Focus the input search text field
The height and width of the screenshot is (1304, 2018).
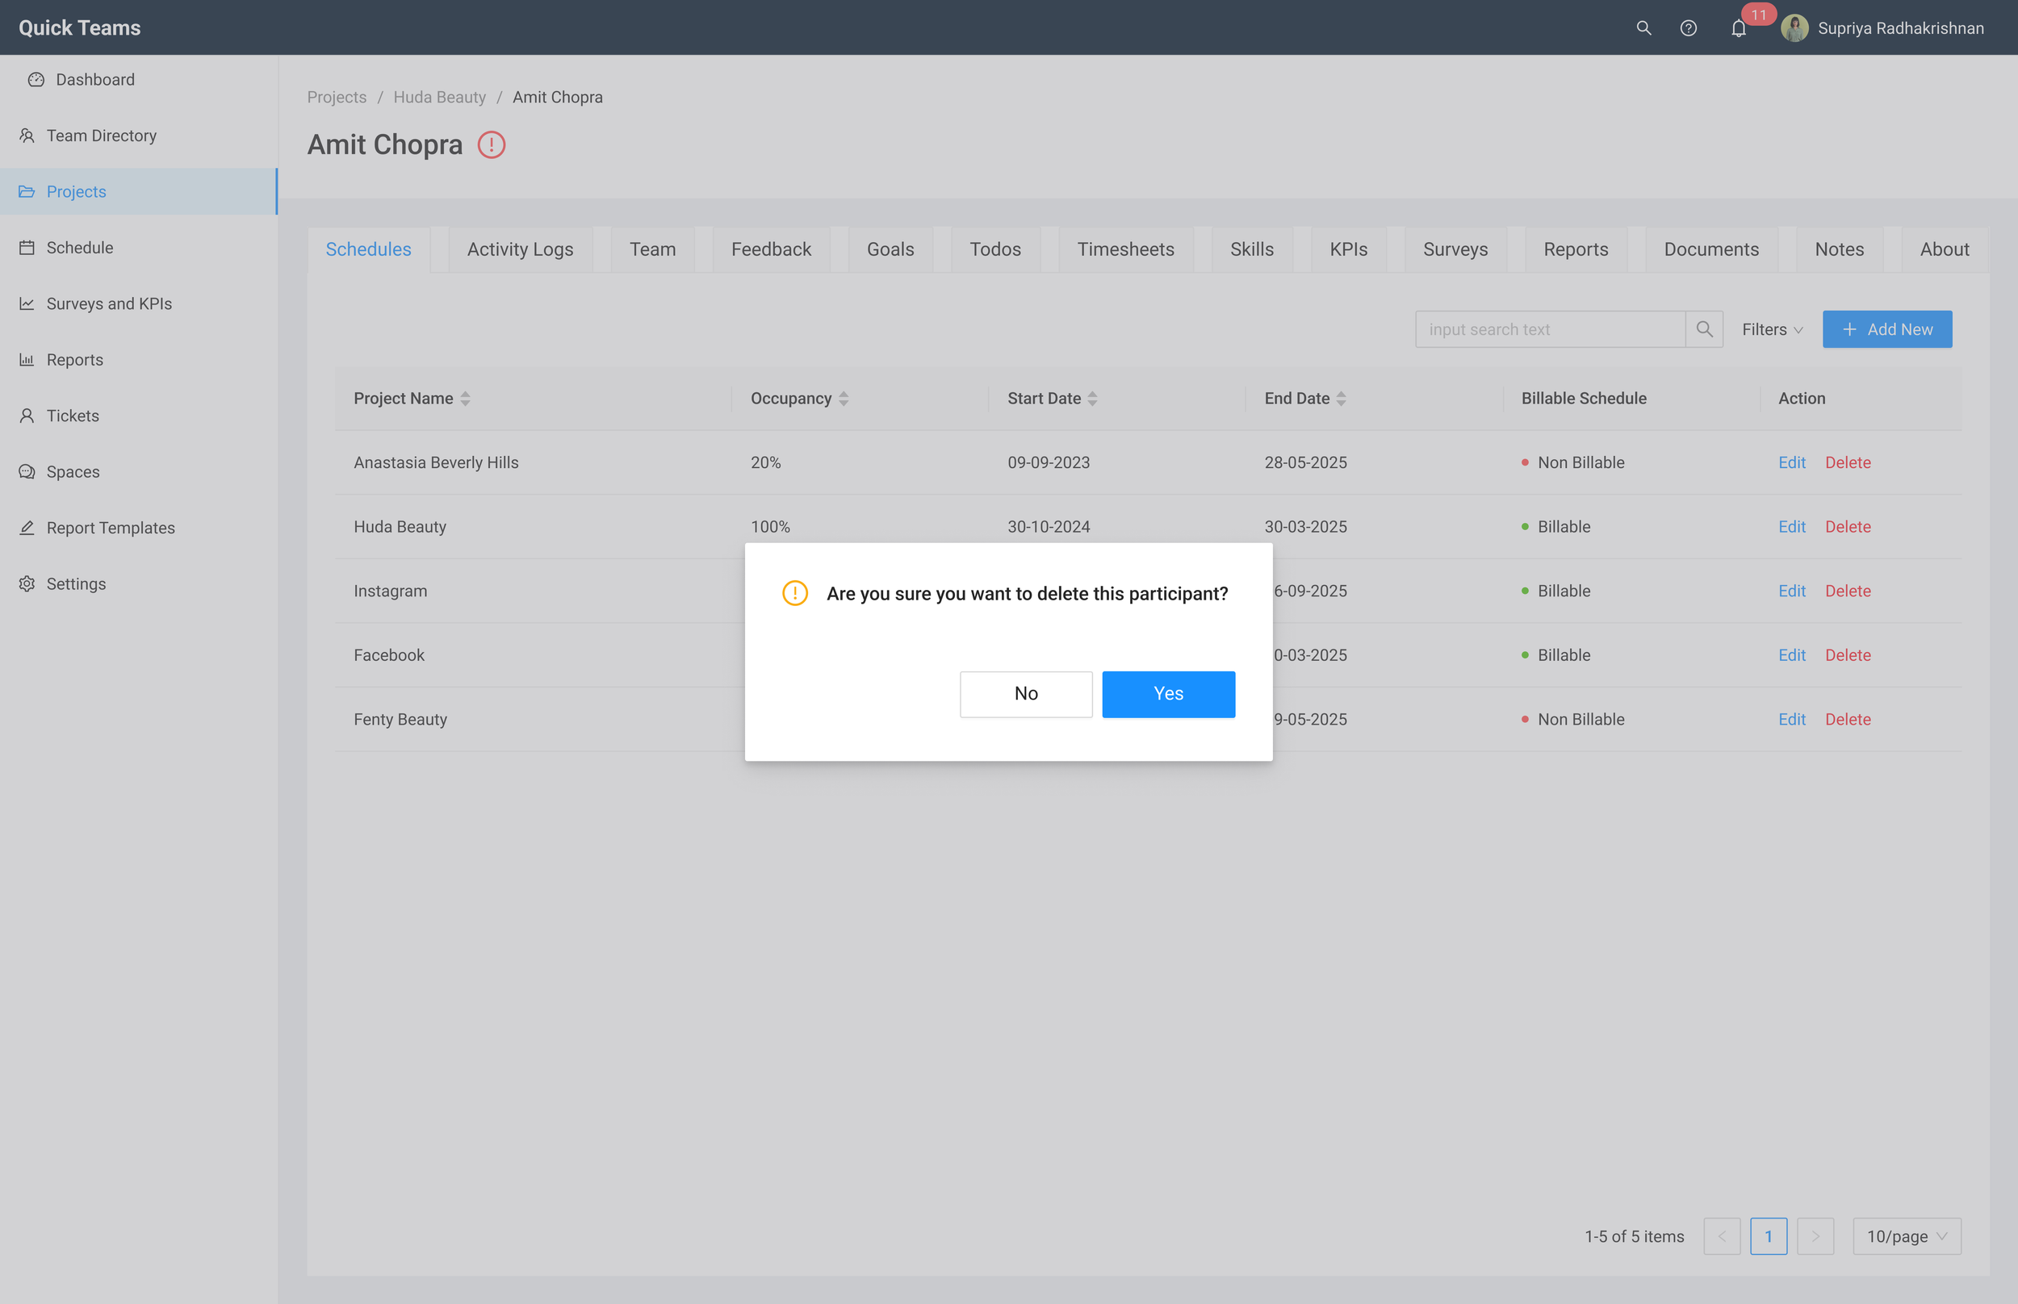click(1549, 329)
